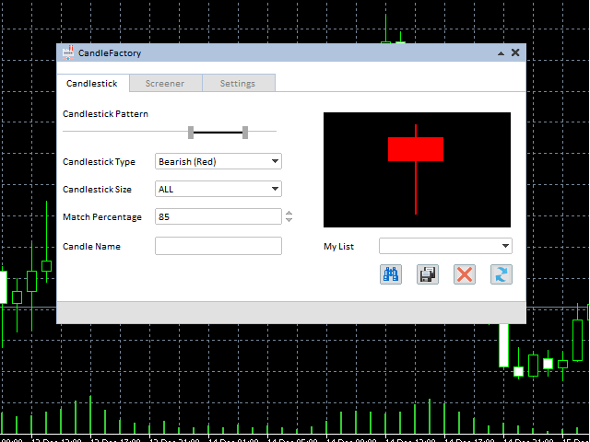Click the blue arrows refresh icon
This screenshot has height=442, width=590.
[x=501, y=274]
